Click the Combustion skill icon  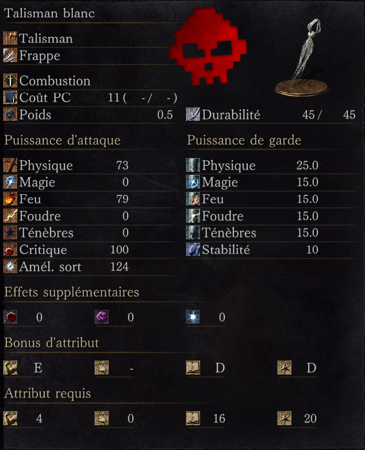coord(10,81)
